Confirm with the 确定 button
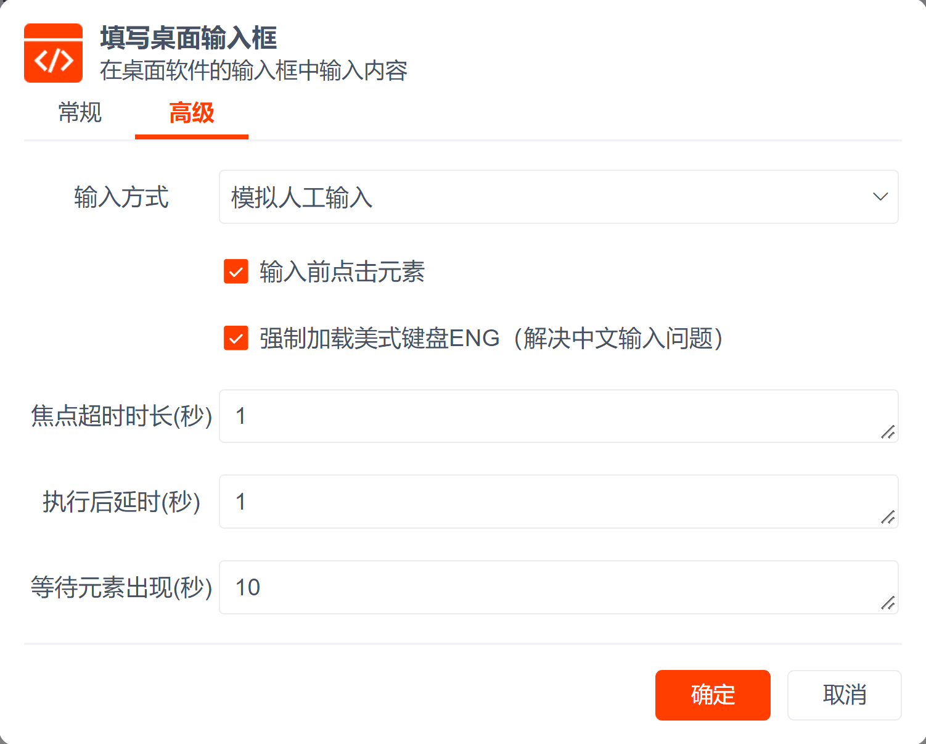 (x=713, y=695)
